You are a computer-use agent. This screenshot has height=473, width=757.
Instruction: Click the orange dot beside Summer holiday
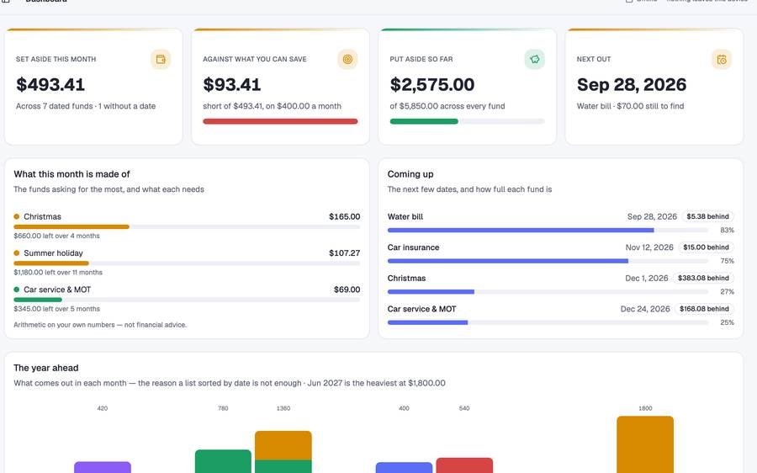click(17, 252)
